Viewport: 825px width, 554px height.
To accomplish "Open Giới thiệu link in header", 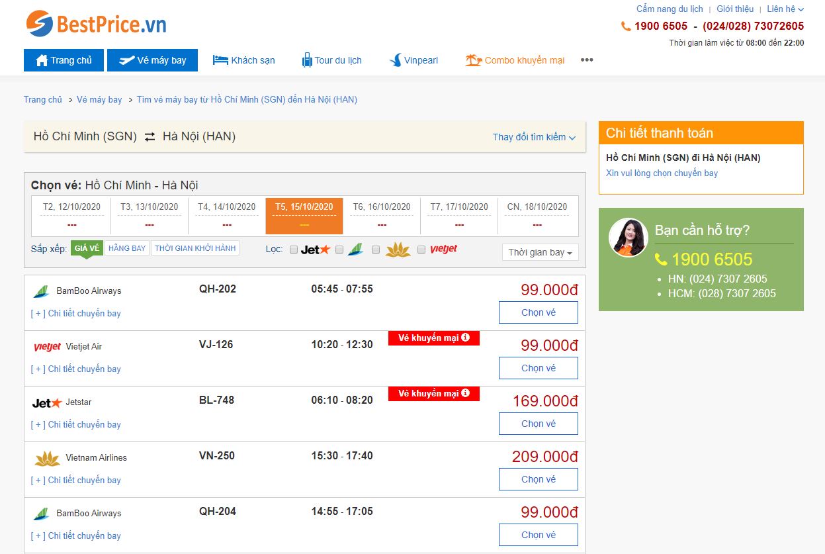I will tap(735, 9).
